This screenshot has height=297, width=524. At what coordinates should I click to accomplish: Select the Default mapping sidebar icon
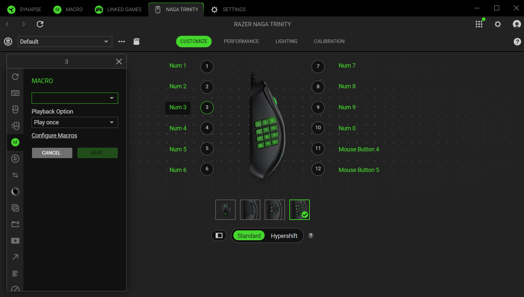click(15, 77)
